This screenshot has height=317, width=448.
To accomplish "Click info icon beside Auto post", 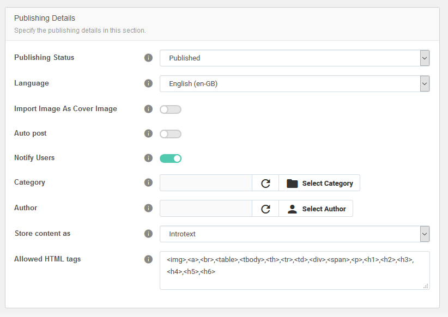I will coord(148,133).
